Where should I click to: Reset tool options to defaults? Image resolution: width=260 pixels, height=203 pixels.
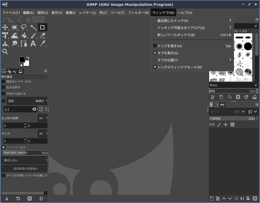[x=41, y=198]
